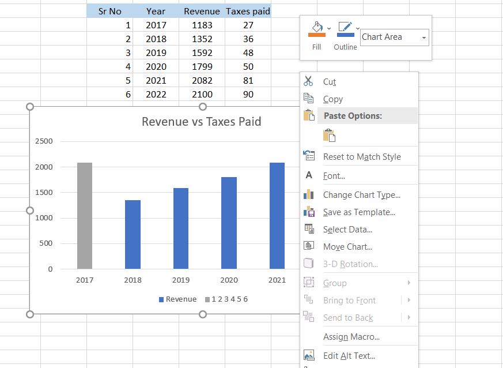The height and width of the screenshot is (368, 503).
Task: Click the Reset to Match Style icon
Action: point(309,156)
